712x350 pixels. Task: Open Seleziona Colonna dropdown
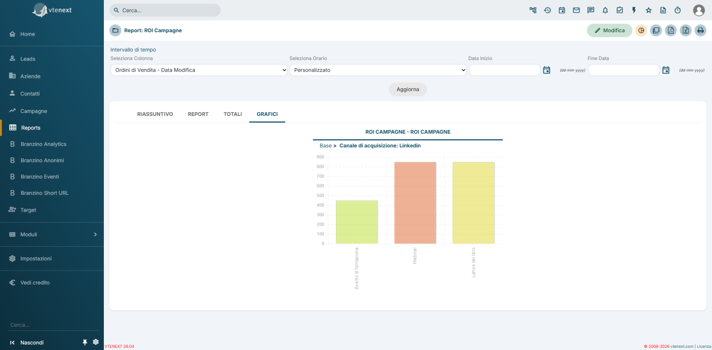[199, 70]
